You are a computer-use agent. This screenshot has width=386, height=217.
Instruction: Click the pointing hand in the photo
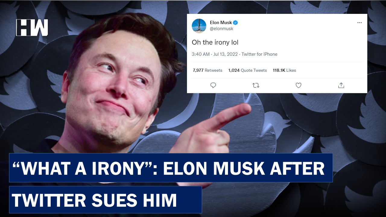(x=208, y=130)
